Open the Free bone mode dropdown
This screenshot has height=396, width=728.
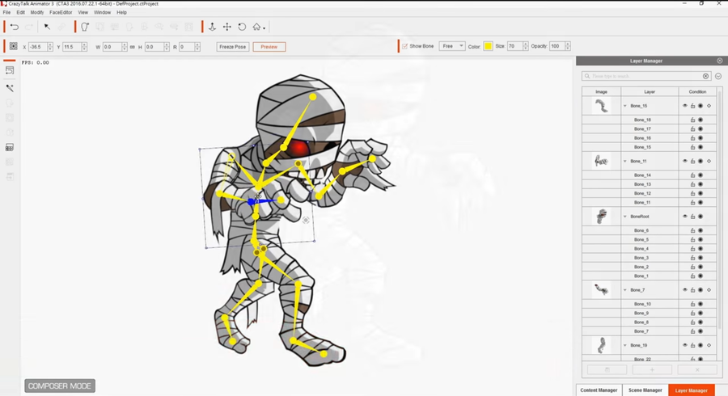point(451,46)
